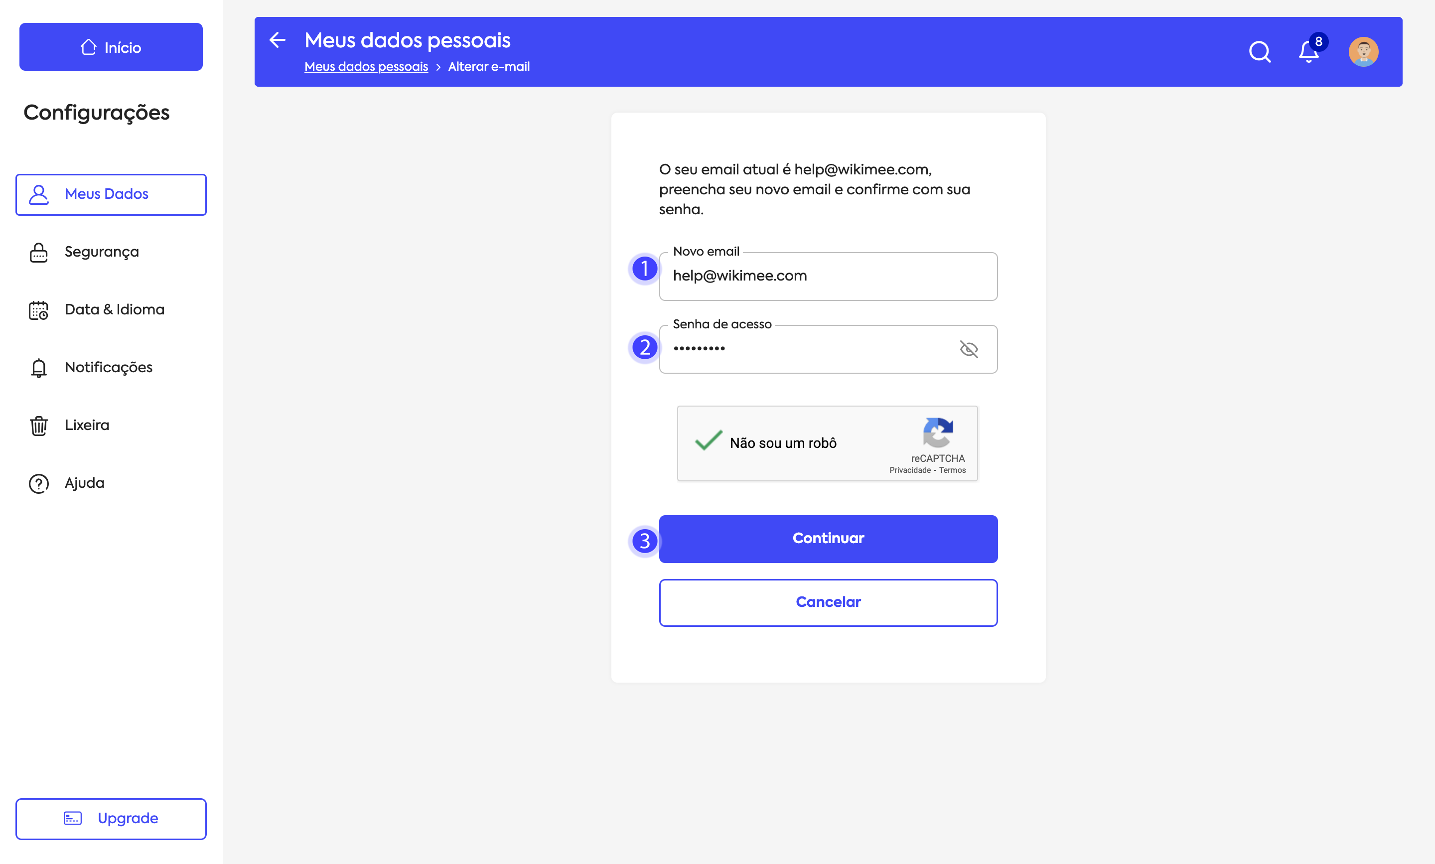The width and height of the screenshot is (1435, 864).
Task: Toggle the 'Não sou um robô' checkbox
Action: coord(709,441)
